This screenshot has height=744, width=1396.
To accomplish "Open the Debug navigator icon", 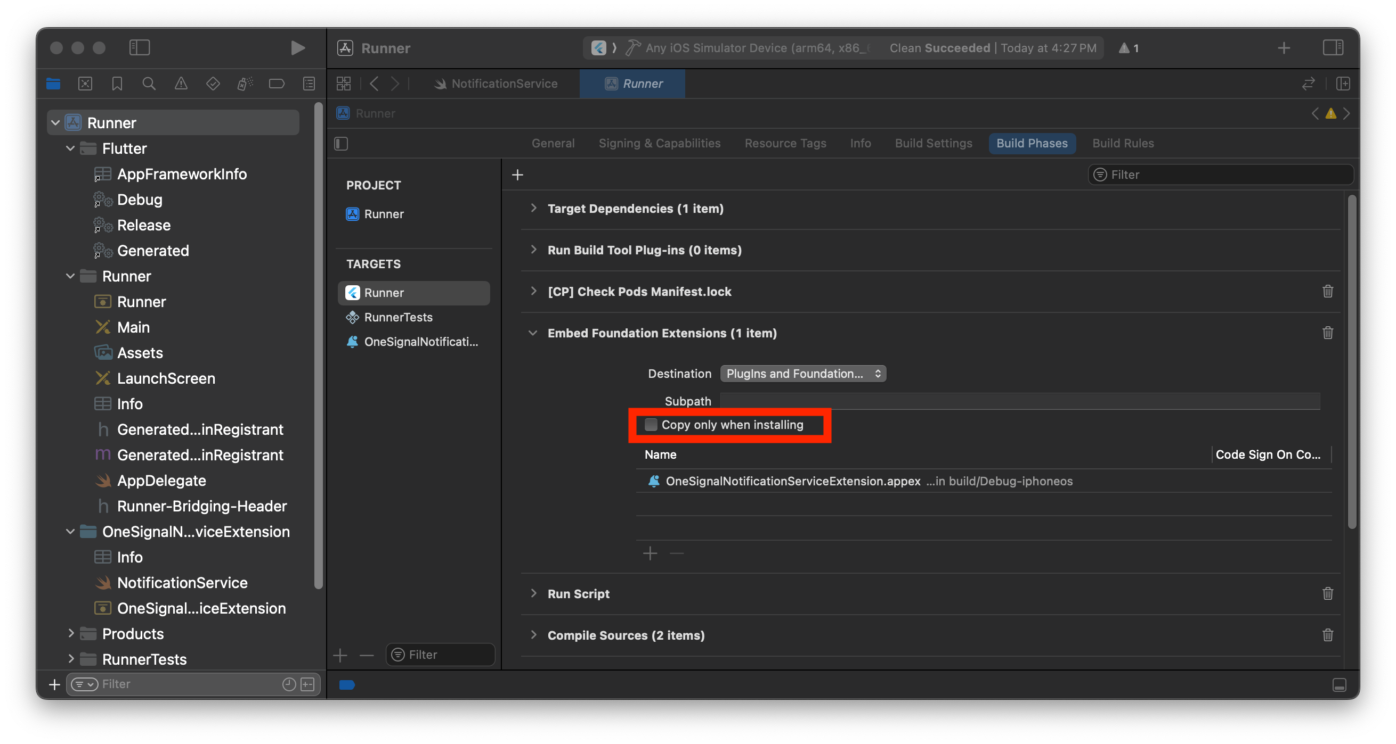I will 245,84.
